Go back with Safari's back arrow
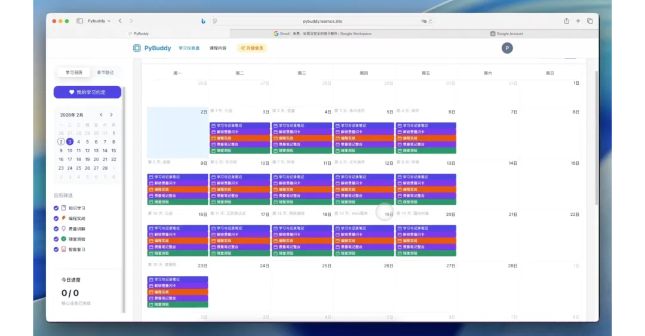This screenshot has height=336, width=645. coord(120,21)
